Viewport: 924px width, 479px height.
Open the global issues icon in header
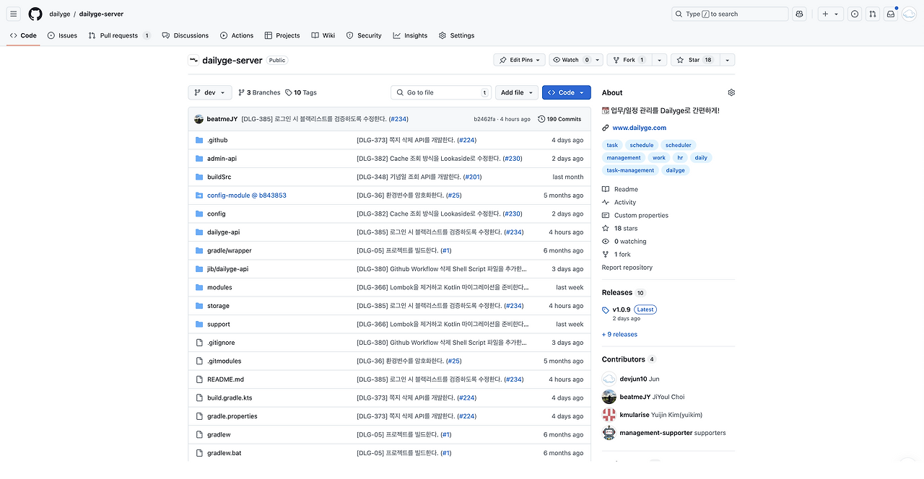coord(855,14)
